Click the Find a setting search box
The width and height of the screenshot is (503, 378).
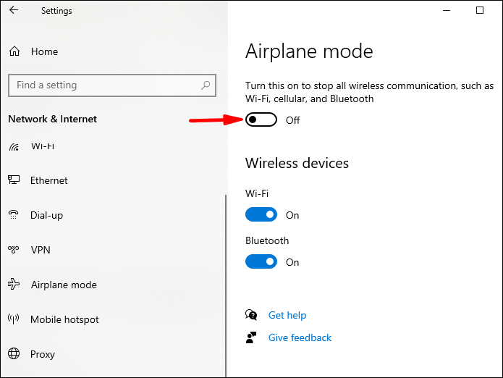click(x=105, y=85)
